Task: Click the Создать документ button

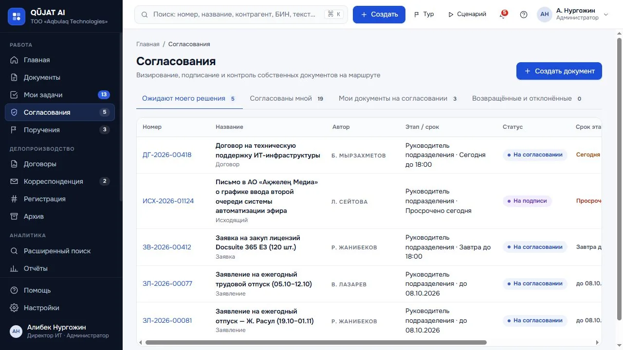Action: pos(559,71)
